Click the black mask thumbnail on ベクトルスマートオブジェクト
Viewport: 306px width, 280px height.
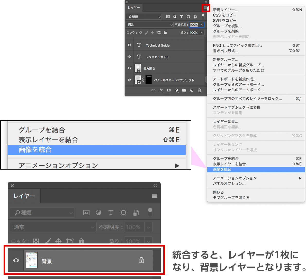[149, 80]
